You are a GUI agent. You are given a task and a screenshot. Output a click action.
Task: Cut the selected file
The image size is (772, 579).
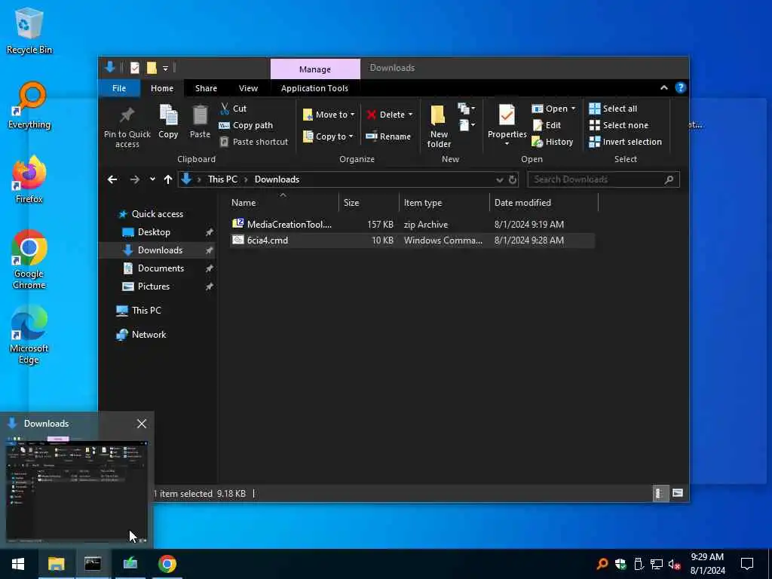pyautogui.click(x=234, y=109)
